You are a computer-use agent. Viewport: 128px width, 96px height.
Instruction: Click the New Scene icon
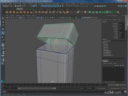(16, 6)
